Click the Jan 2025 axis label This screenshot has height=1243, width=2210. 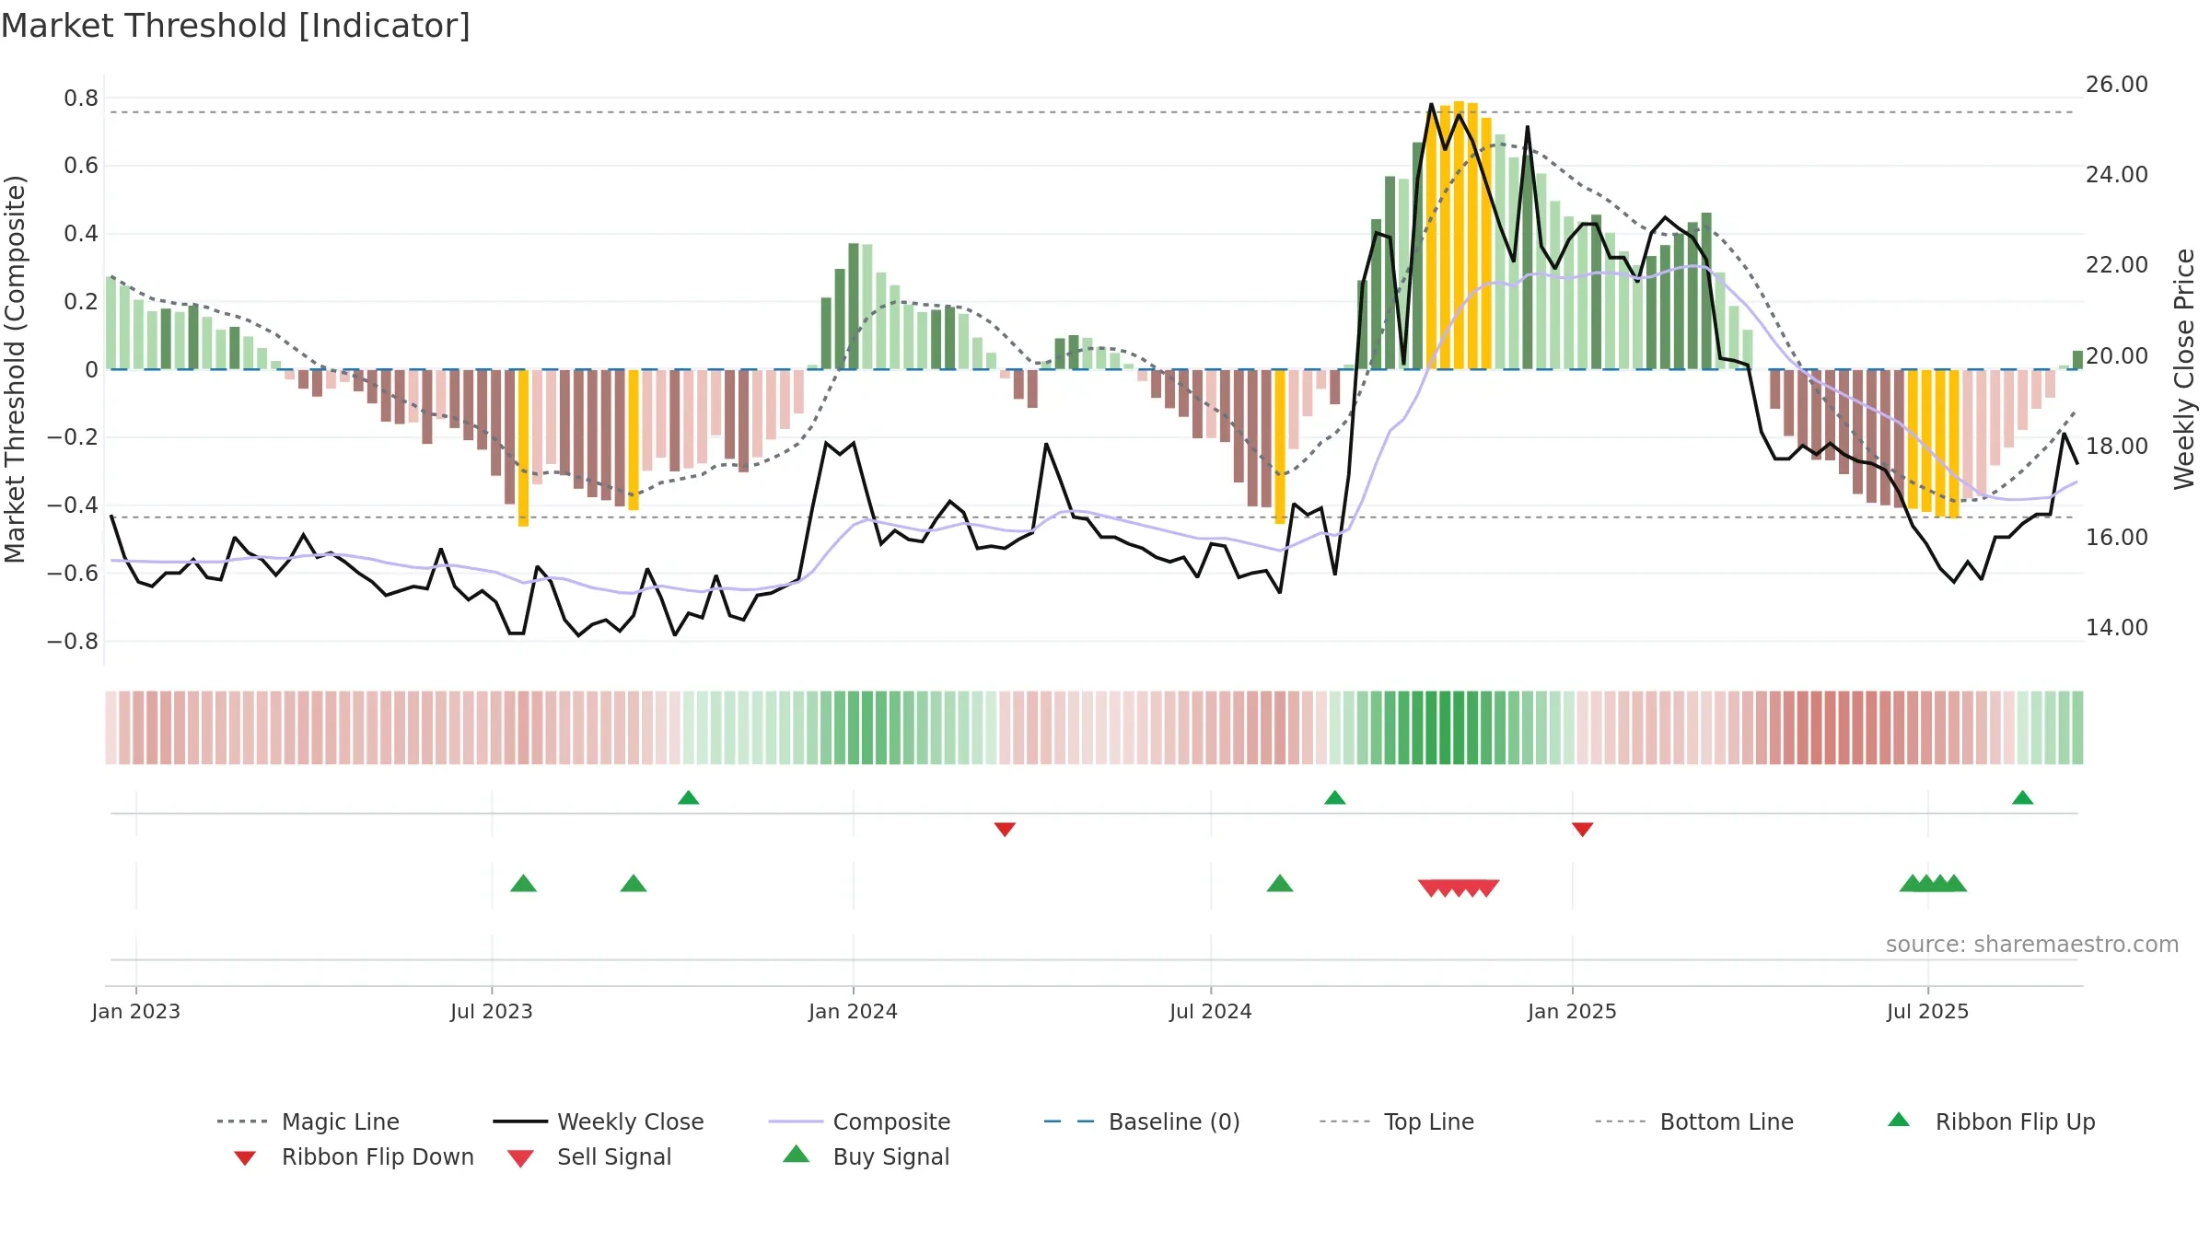coord(1573,1011)
